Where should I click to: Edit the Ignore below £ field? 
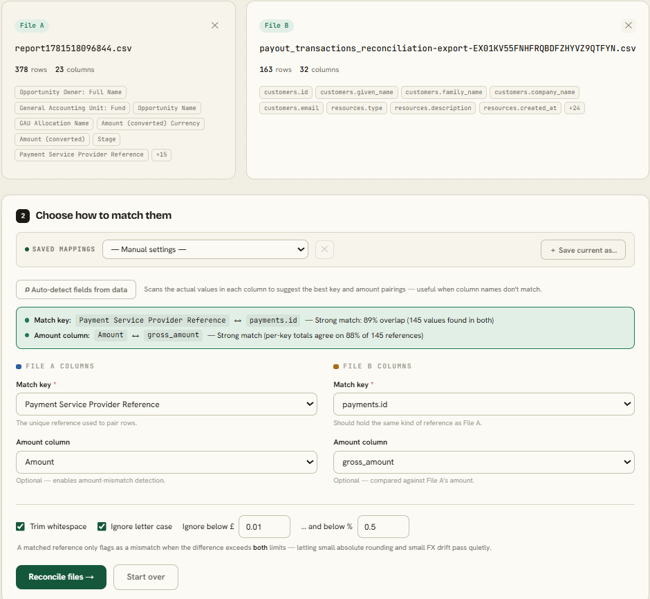coord(264,526)
